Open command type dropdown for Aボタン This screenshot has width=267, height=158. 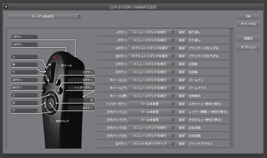coord(152,48)
